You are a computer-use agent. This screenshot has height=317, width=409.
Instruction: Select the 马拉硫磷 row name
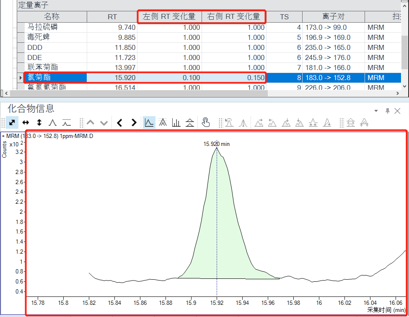42,27
